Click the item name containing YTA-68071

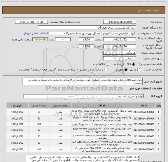(x=102, y=149)
